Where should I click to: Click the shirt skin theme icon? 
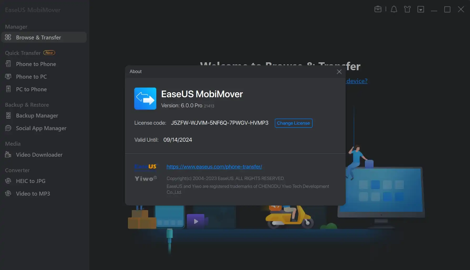click(407, 9)
